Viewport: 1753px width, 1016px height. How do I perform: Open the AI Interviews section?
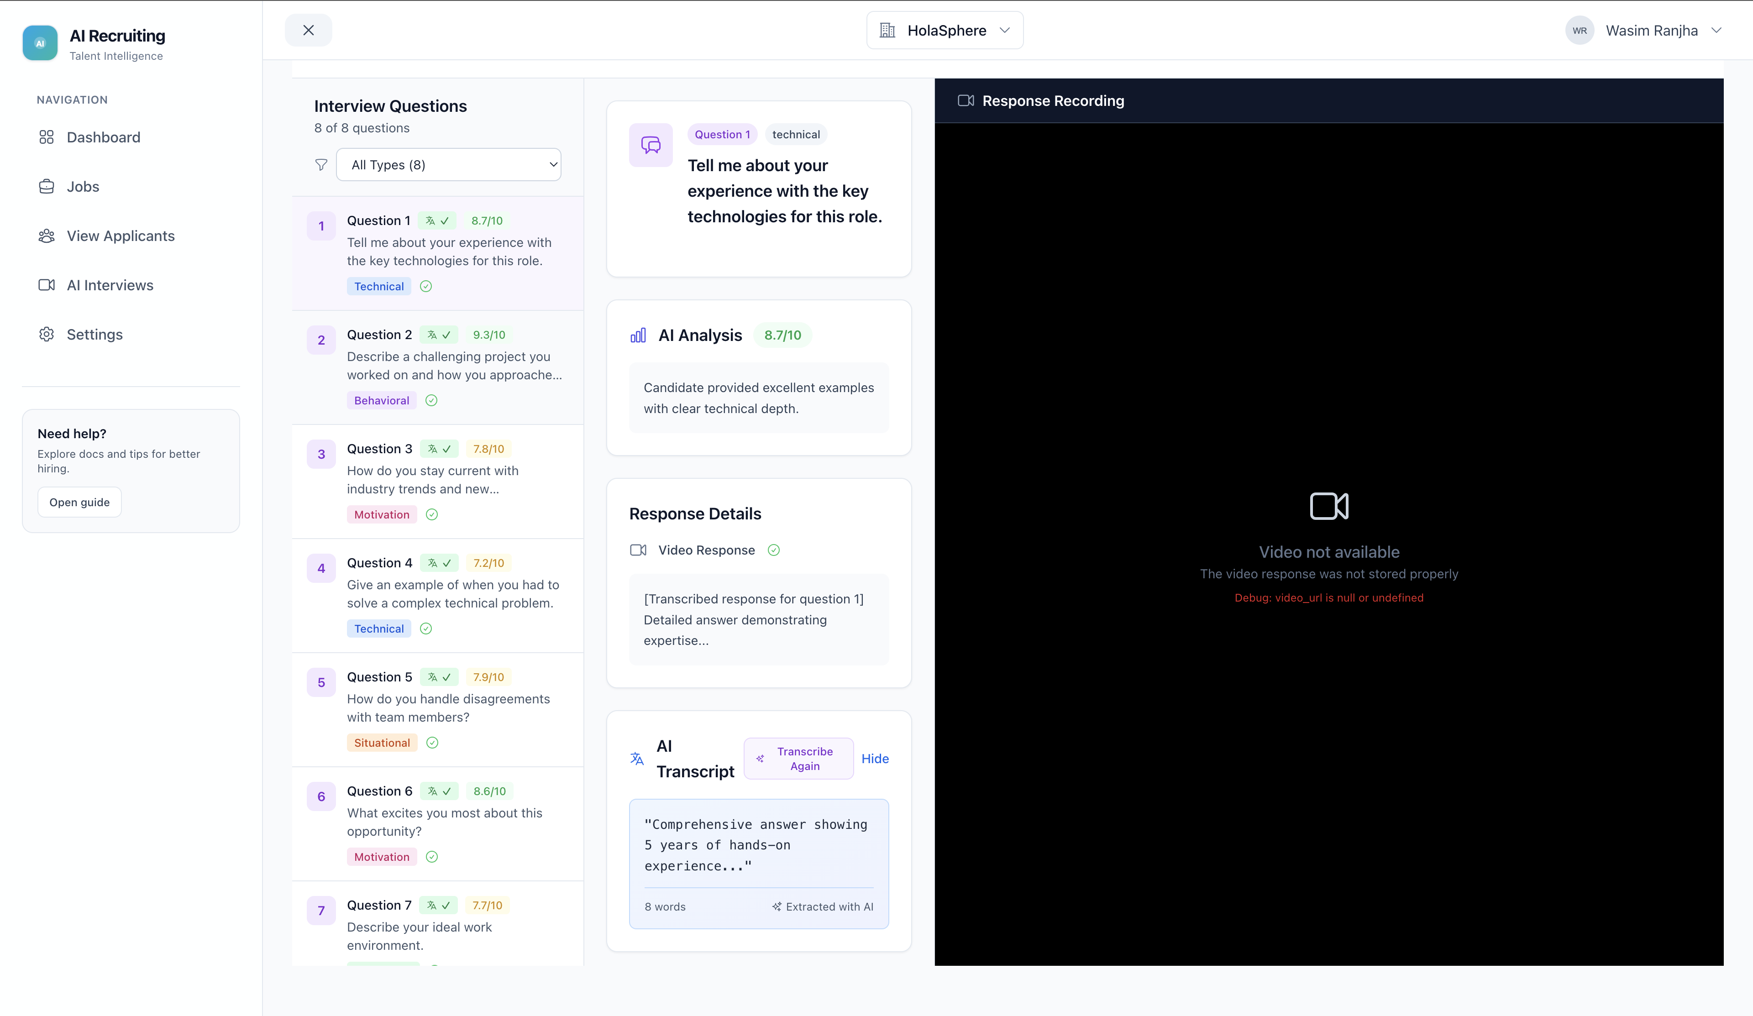coord(110,285)
